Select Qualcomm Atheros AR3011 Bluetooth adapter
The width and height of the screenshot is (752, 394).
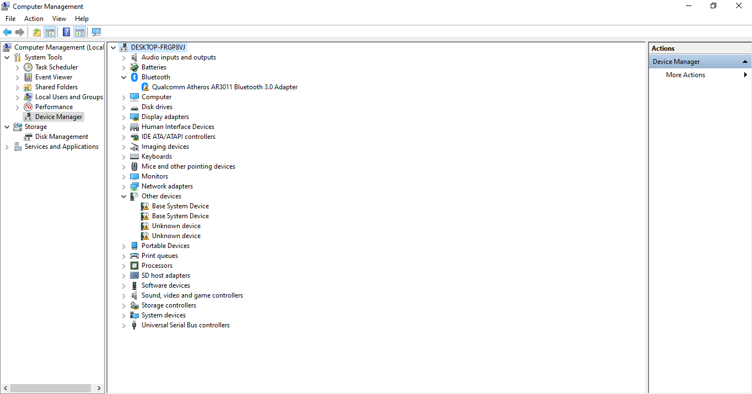224,87
